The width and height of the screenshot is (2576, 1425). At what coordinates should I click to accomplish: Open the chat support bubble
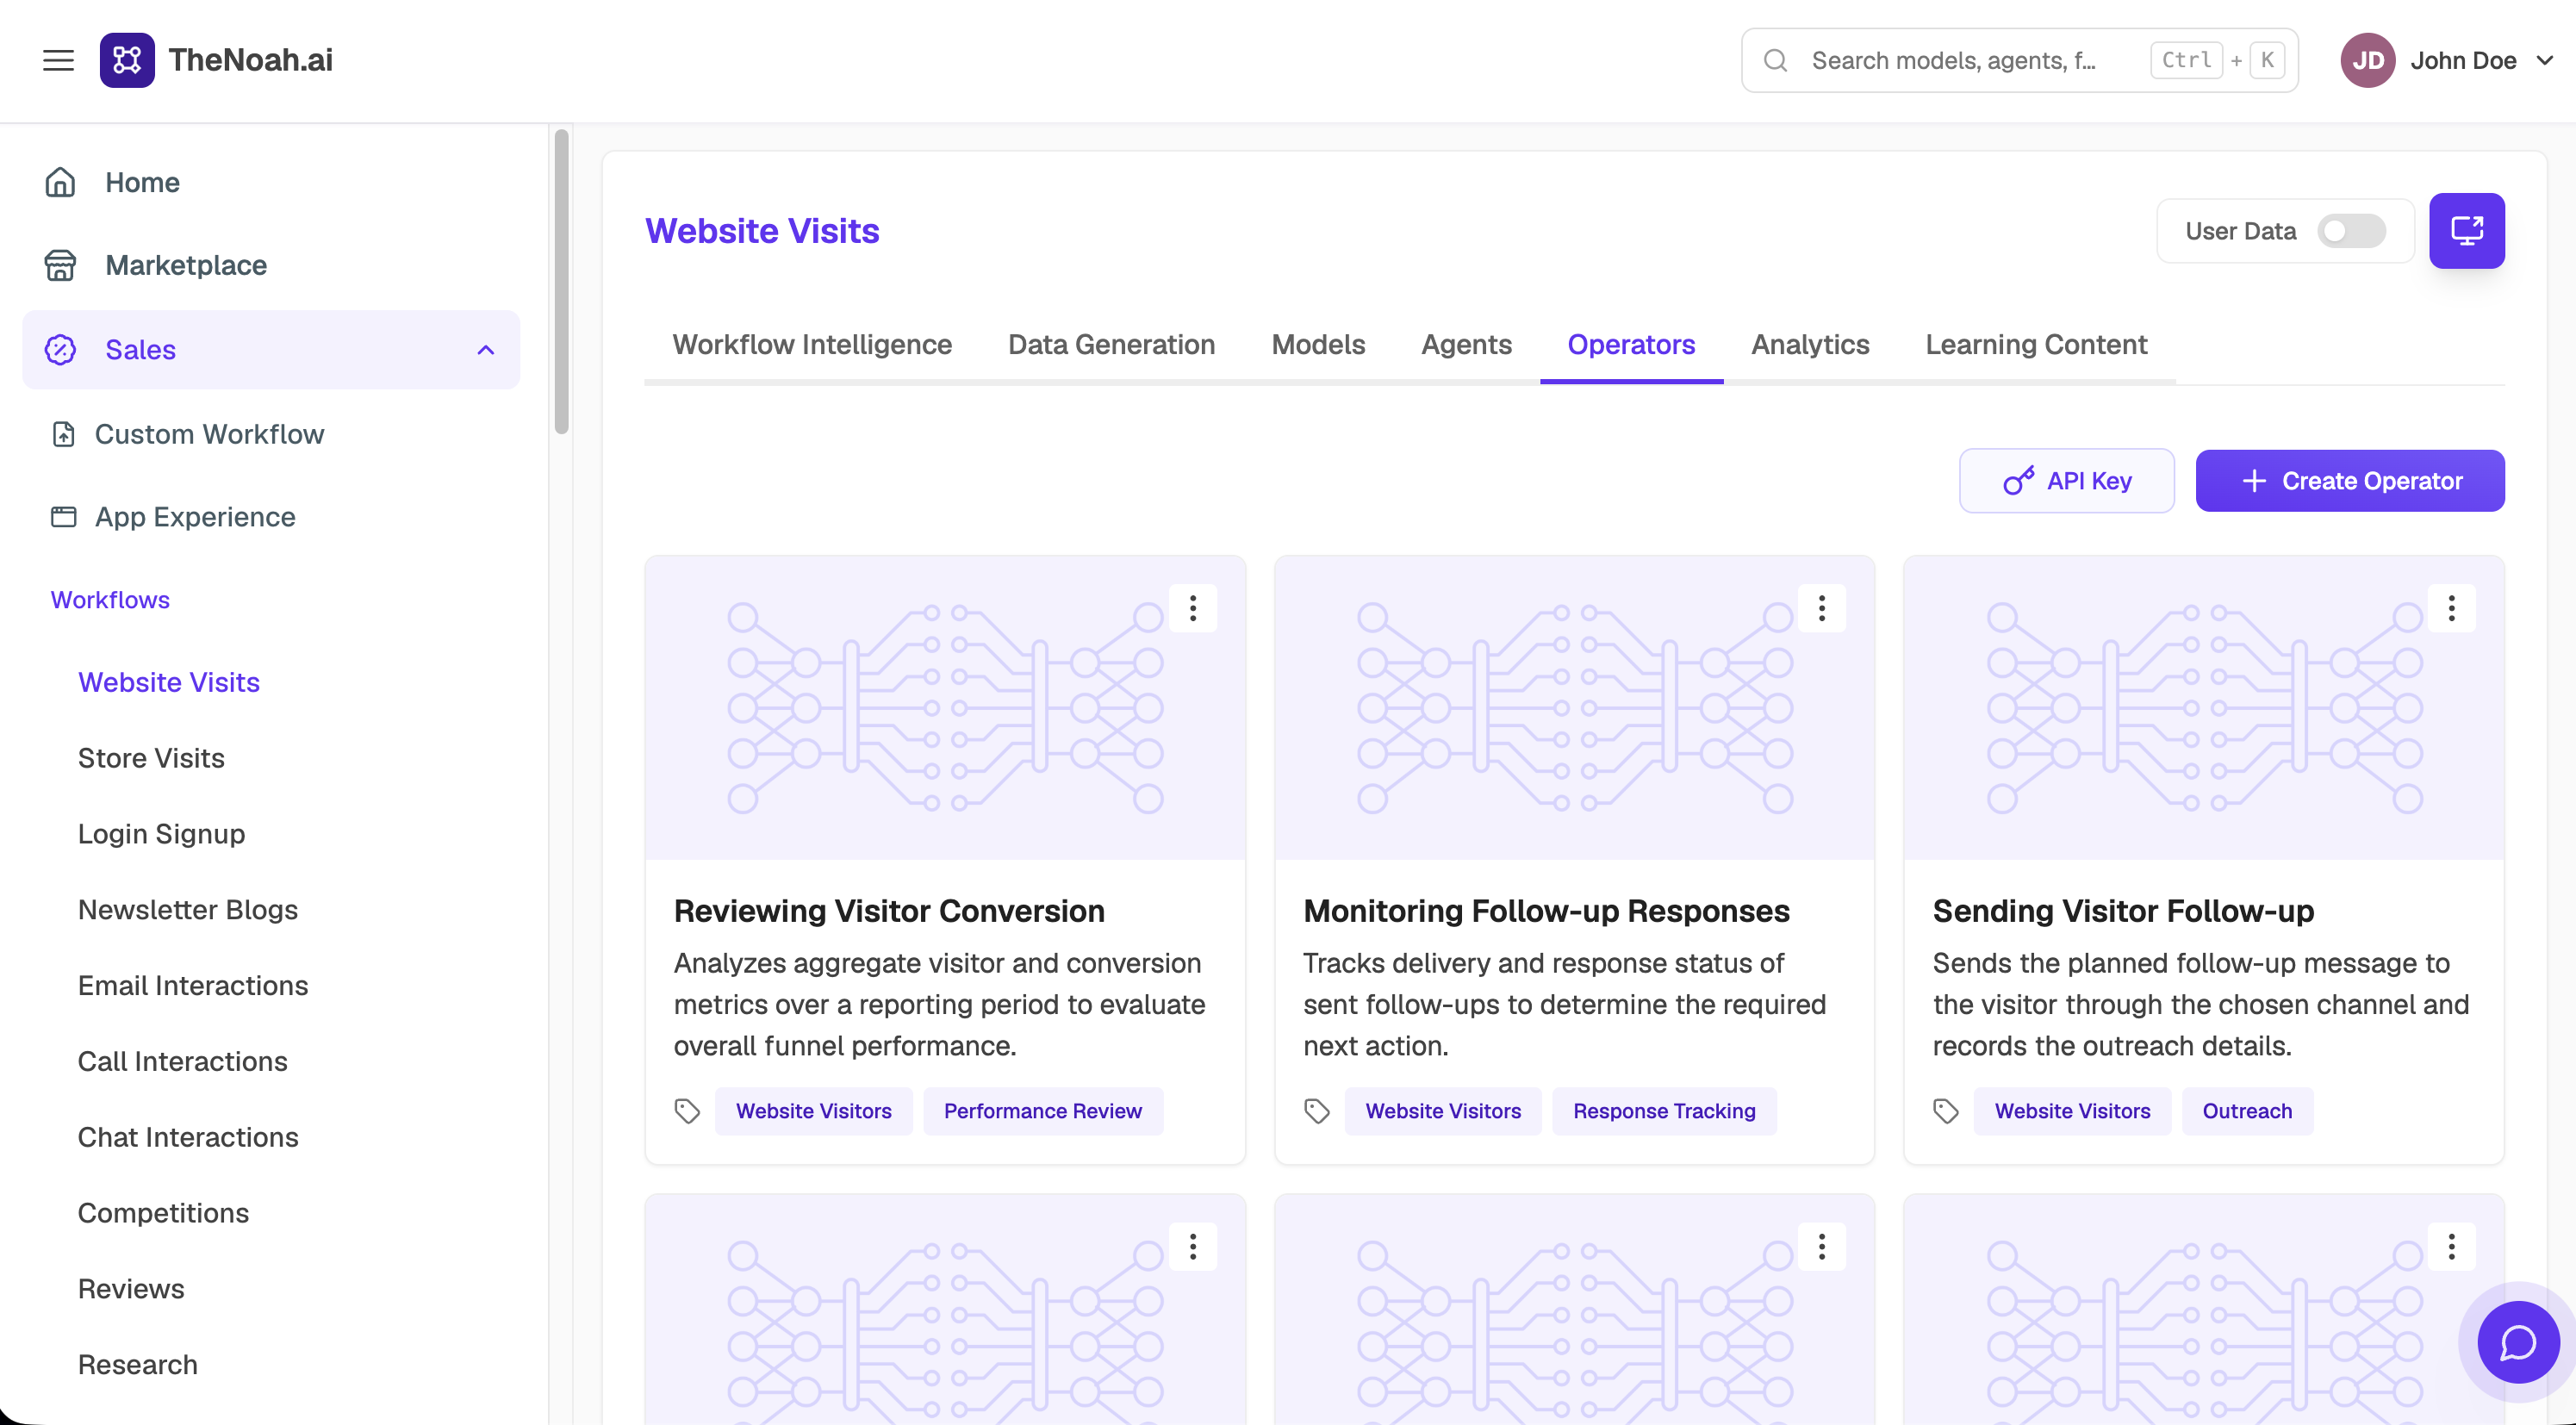pos(2517,1343)
